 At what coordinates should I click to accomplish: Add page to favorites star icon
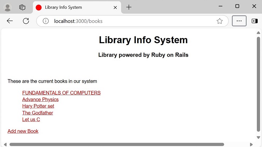tap(219, 21)
